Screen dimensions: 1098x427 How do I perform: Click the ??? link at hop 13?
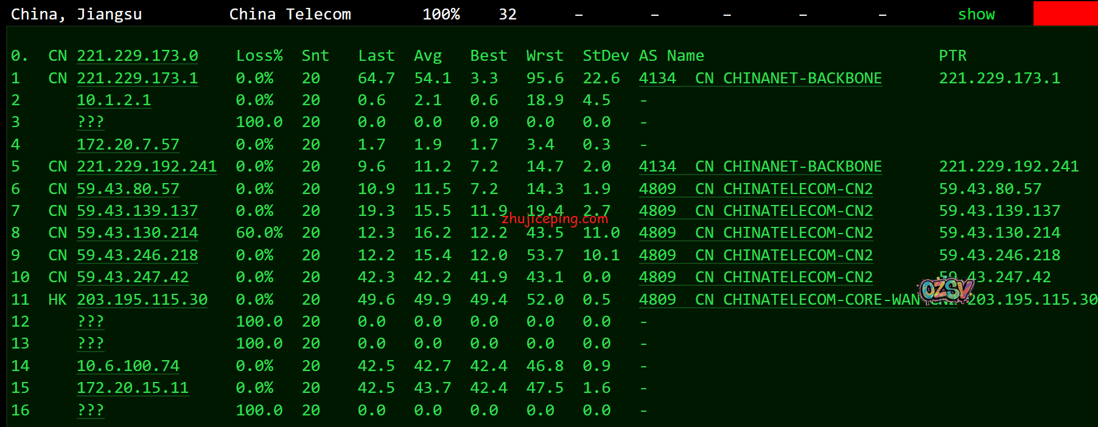pyautogui.click(x=90, y=344)
